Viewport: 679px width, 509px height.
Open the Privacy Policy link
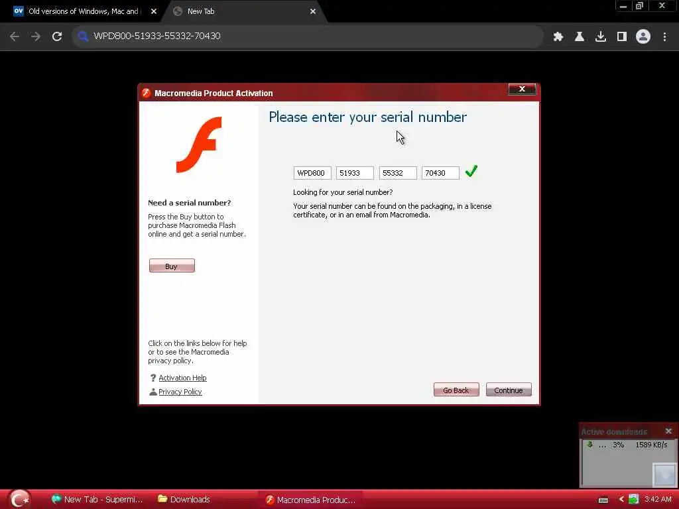click(x=180, y=392)
